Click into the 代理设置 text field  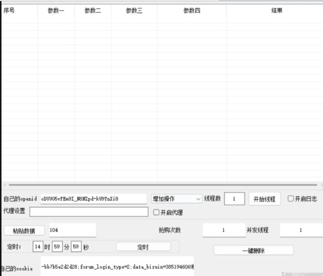pyautogui.click(x=89, y=212)
